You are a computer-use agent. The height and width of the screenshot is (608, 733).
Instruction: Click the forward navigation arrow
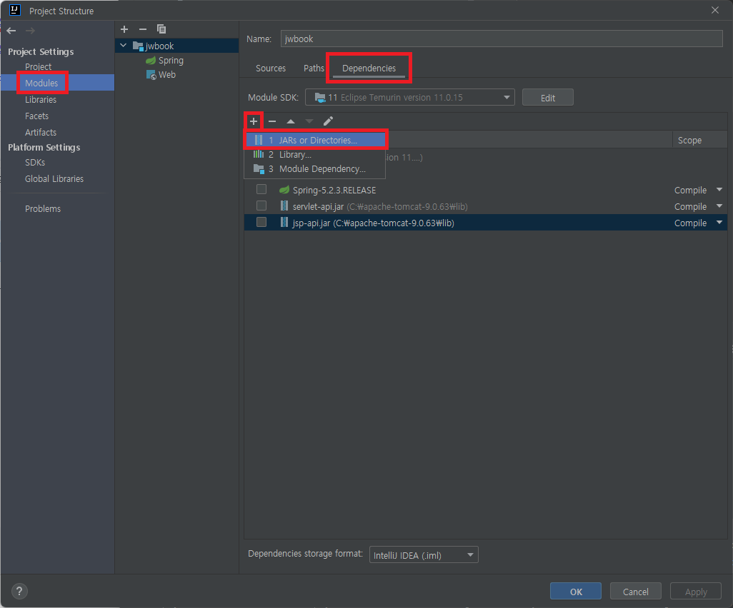(31, 31)
